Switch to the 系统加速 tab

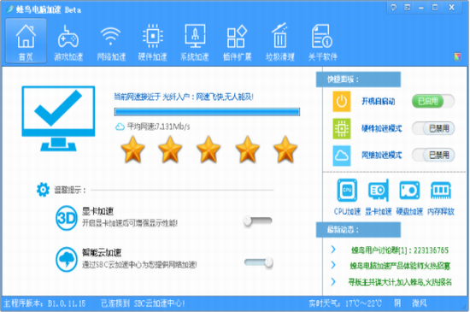(x=195, y=42)
